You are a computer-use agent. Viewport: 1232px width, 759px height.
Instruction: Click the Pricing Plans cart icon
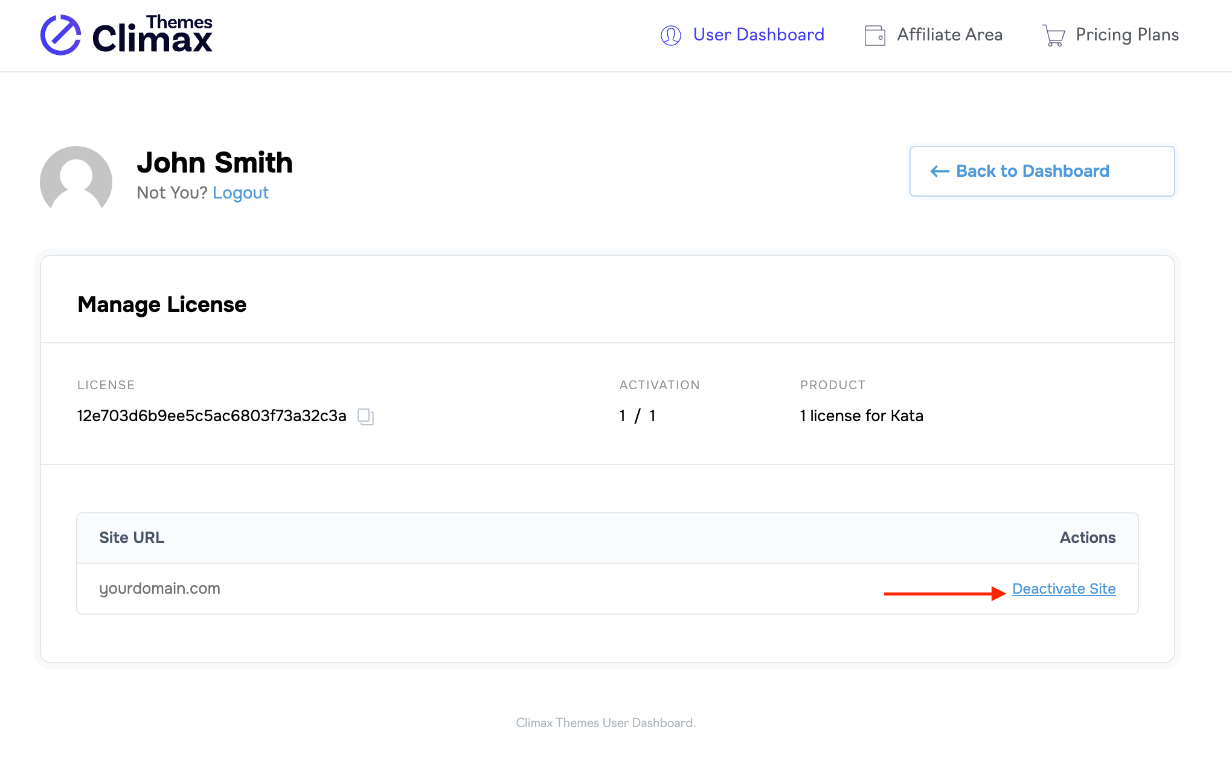pyautogui.click(x=1054, y=36)
